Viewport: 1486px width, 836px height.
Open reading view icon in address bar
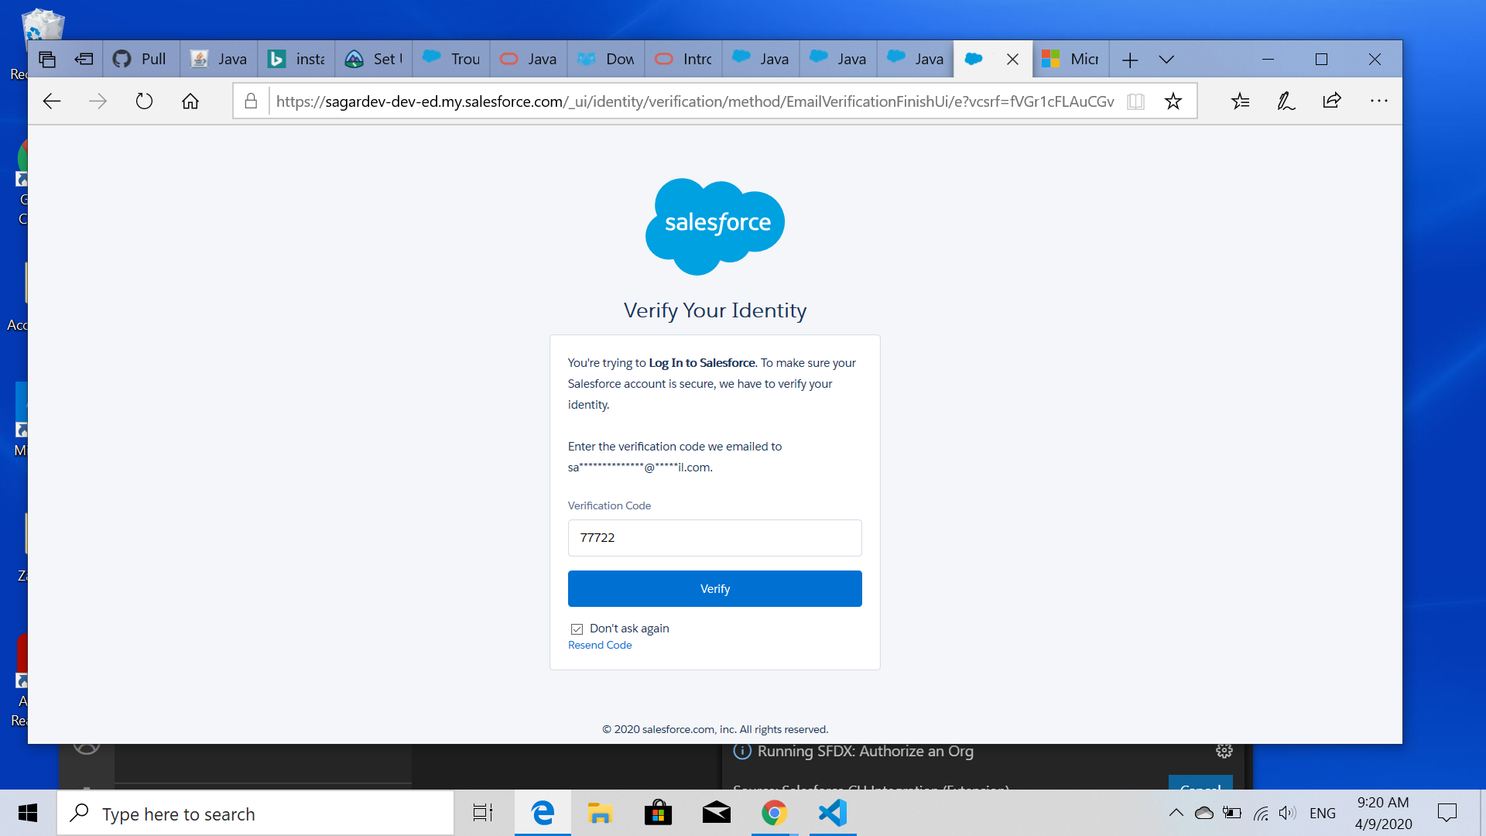1135,101
